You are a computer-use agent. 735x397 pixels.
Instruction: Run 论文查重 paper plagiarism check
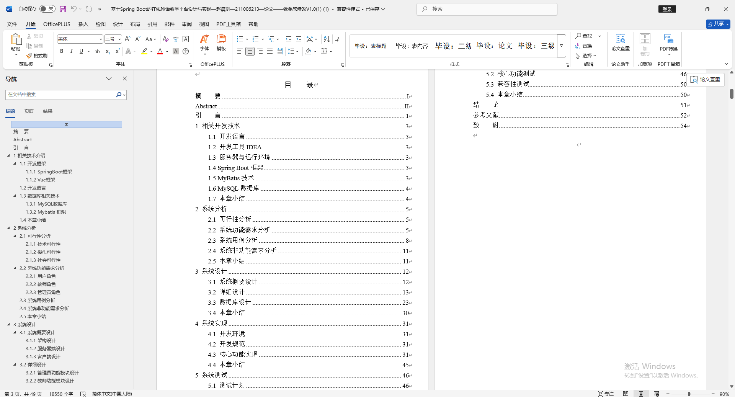[x=620, y=45]
